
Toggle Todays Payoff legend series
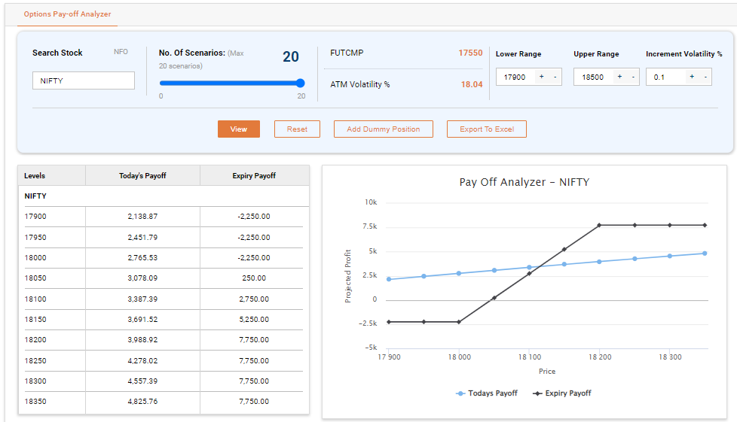(487, 393)
